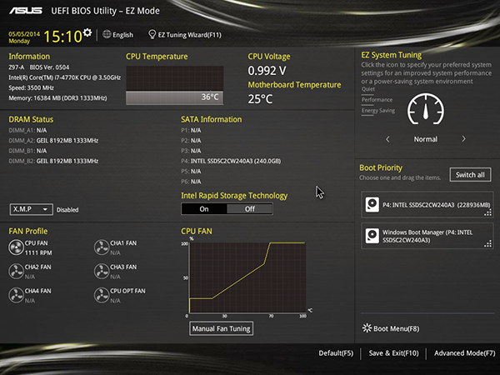
Task: Grab the drag handle on P4 INTEL SSD entry
Action: pyautogui.click(x=487, y=212)
